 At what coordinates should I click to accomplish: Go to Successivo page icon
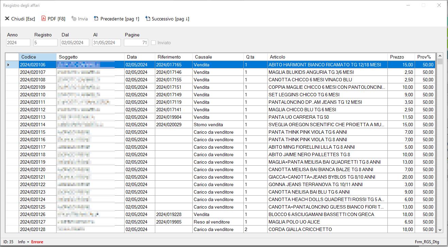[x=148, y=19]
